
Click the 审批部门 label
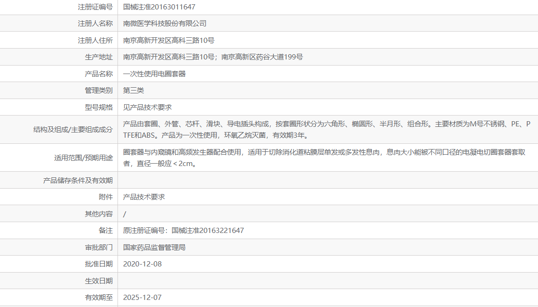(x=99, y=247)
